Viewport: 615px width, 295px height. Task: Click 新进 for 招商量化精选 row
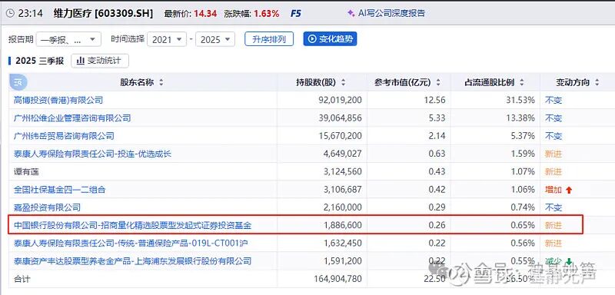point(553,225)
